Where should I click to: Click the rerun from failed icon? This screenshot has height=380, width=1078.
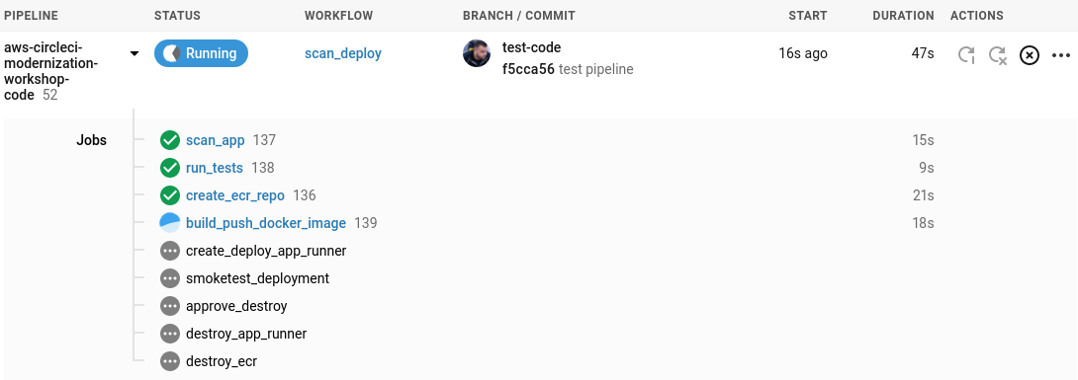[998, 55]
